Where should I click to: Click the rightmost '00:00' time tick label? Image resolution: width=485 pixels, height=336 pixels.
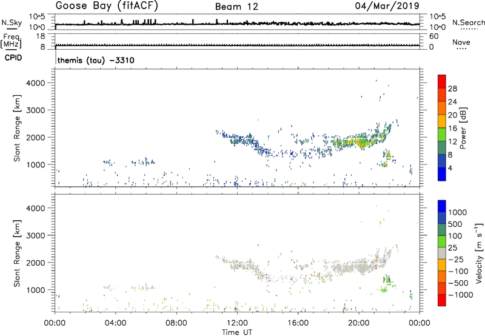coord(419,323)
